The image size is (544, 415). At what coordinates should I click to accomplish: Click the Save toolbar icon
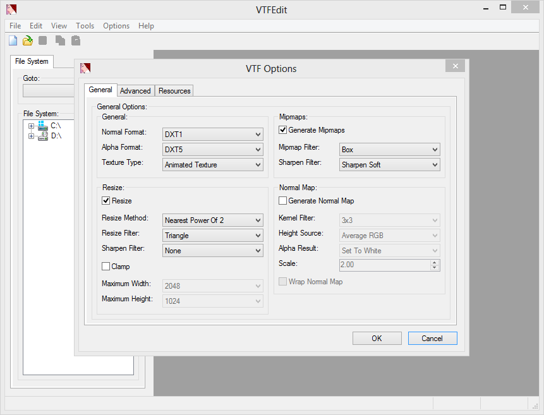point(43,40)
